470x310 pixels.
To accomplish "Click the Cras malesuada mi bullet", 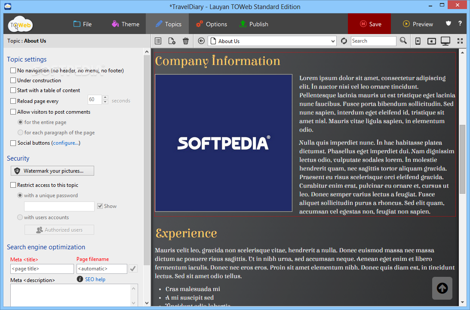I will coord(193,289).
